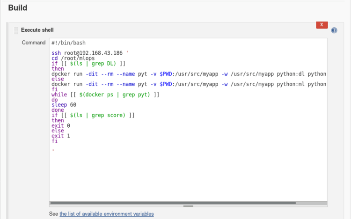Place cursor on exit 1 line
The image size is (351, 219).
point(60,136)
